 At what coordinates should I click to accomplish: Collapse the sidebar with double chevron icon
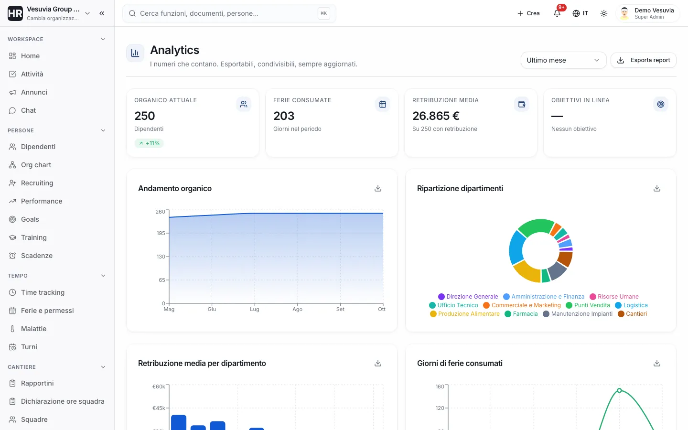point(102,13)
